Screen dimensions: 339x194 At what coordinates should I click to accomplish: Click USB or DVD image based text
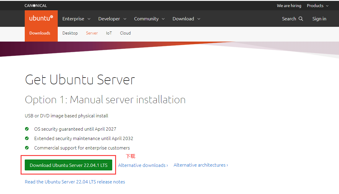click(66, 116)
